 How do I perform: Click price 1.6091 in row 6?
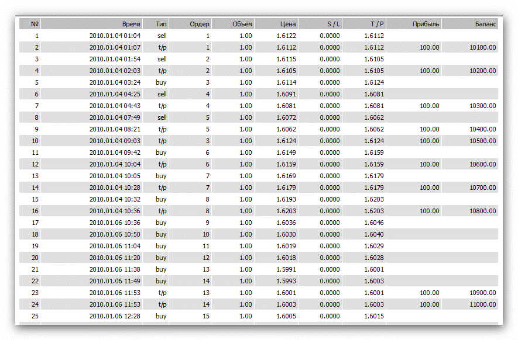pos(286,94)
